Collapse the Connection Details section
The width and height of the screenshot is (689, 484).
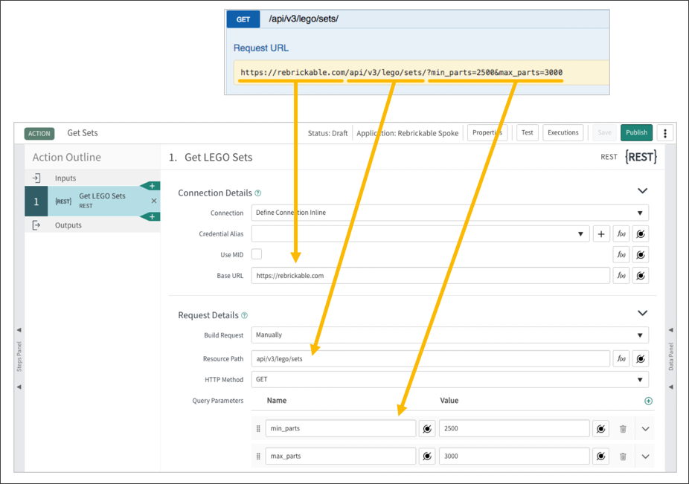click(643, 190)
